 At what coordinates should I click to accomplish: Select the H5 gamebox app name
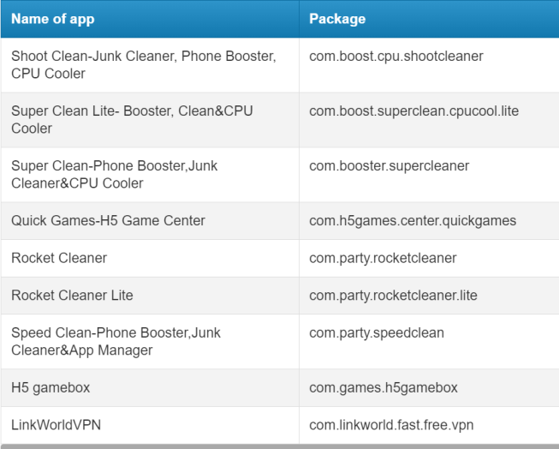51,388
